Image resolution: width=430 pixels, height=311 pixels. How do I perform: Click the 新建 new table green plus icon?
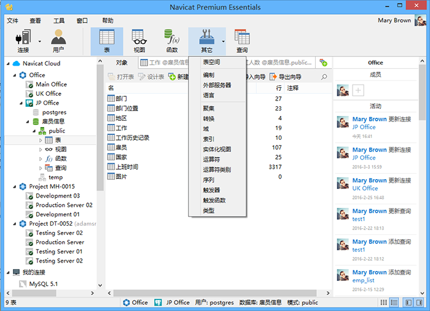[172, 77]
